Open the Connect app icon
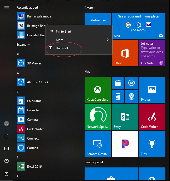The image size is (170, 181). pyautogui.click(x=21, y=138)
